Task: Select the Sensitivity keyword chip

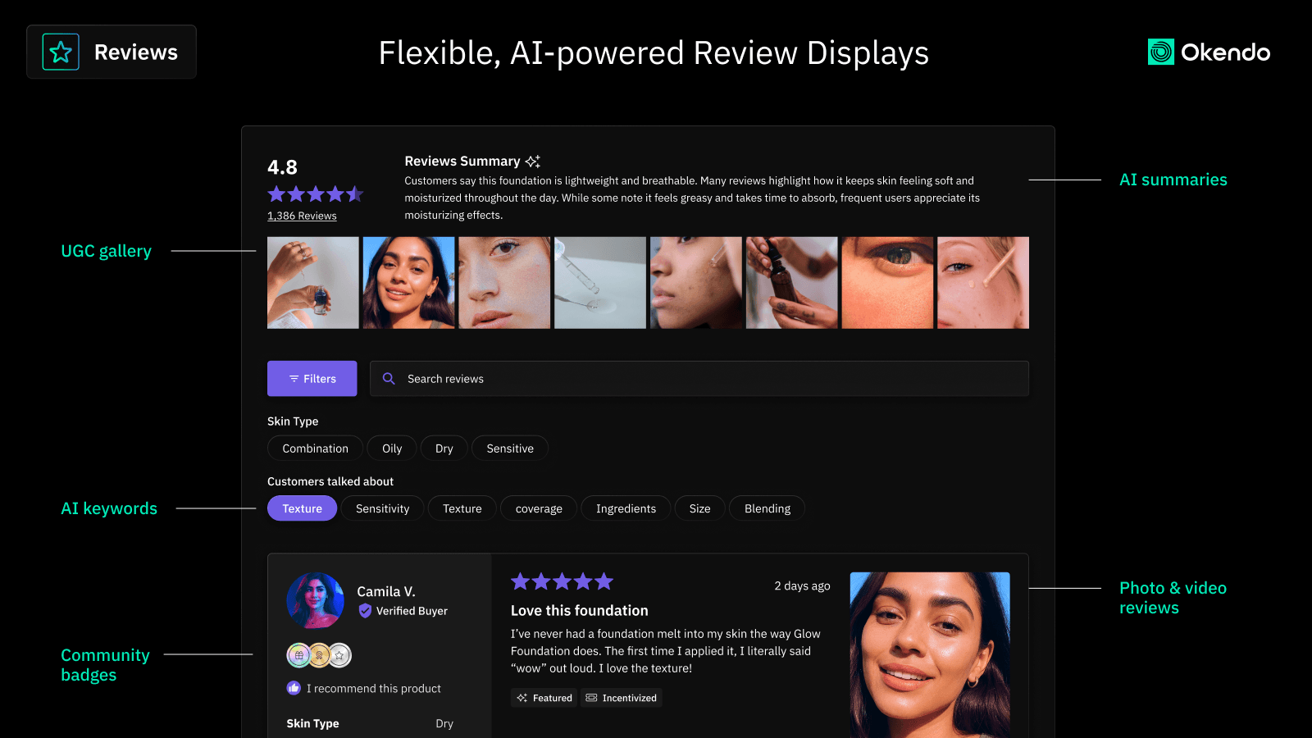Action: (382, 508)
